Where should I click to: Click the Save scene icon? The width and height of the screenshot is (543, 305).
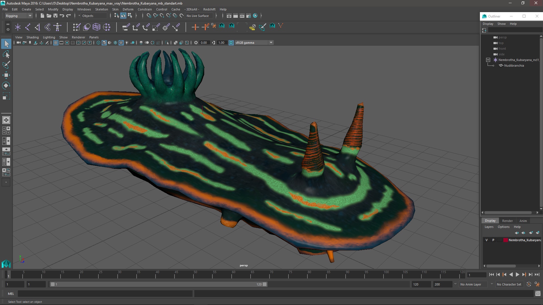pos(55,16)
